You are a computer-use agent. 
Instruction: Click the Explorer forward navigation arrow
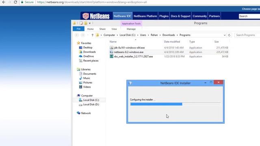pyautogui.click(x=82, y=35)
